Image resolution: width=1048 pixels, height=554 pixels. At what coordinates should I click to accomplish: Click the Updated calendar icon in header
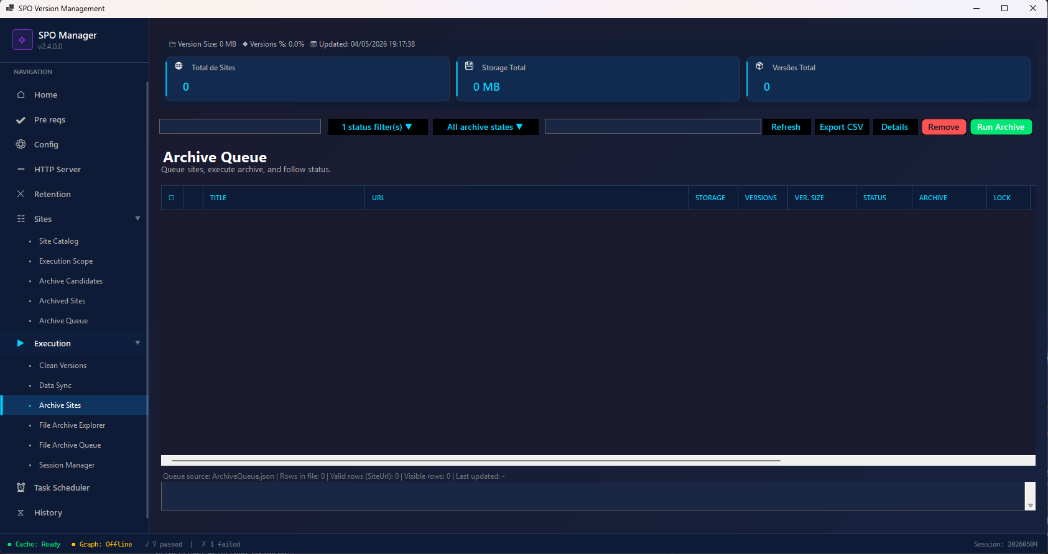pyautogui.click(x=313, y=44)
